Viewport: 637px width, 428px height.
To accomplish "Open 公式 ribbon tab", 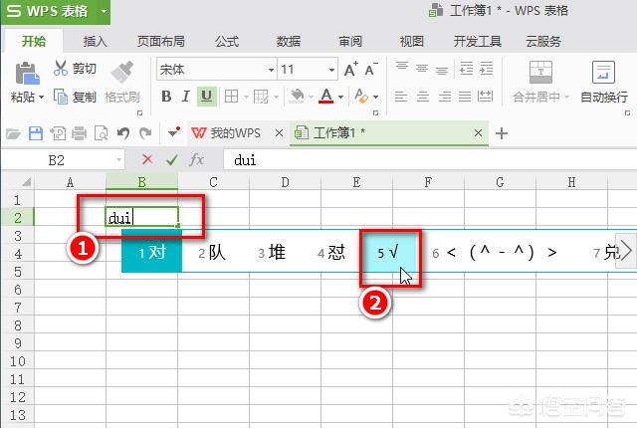I will pos(227,41).
